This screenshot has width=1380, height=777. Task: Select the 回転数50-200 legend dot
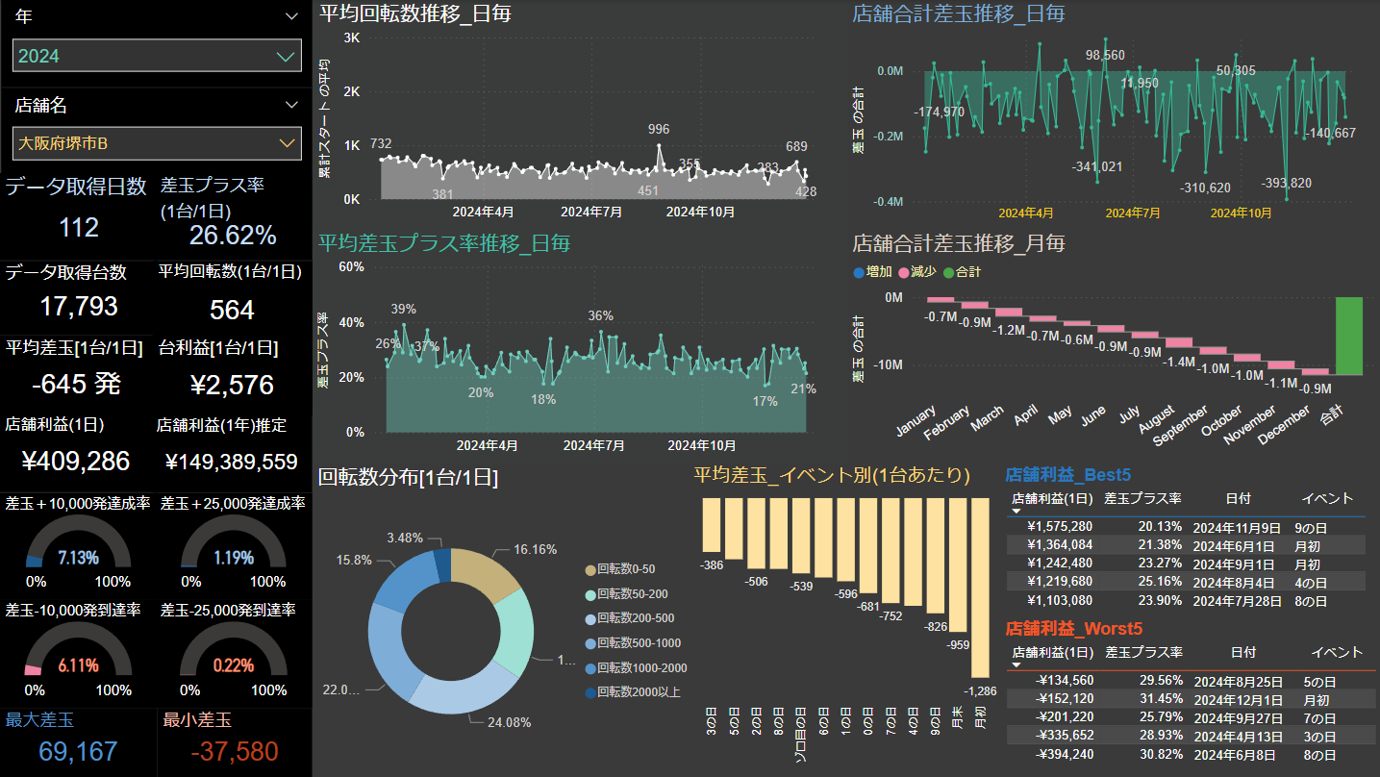pos(590,594)
